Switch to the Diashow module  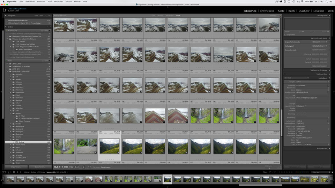[304, 11]
